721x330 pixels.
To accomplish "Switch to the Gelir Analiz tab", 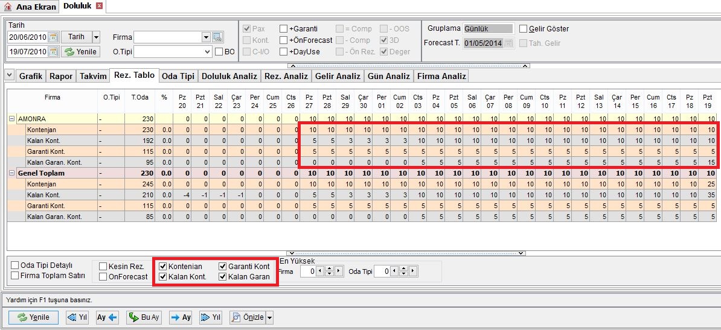I will (x=338, y=76).
